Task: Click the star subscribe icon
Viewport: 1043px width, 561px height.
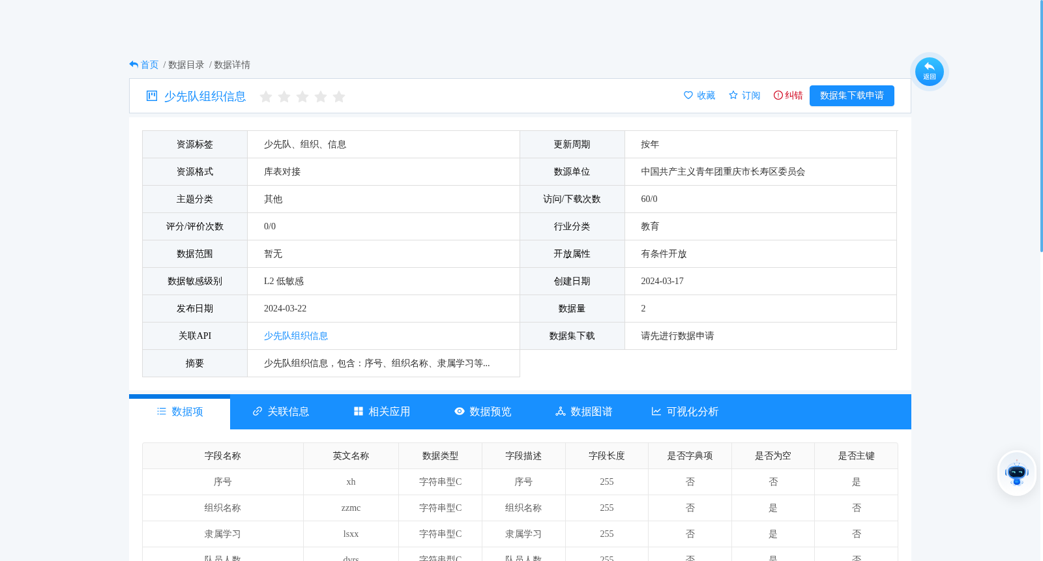Action: click(733, 95)
